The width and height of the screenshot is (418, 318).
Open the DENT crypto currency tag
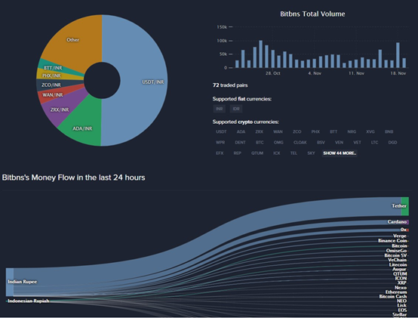[240, 143]
